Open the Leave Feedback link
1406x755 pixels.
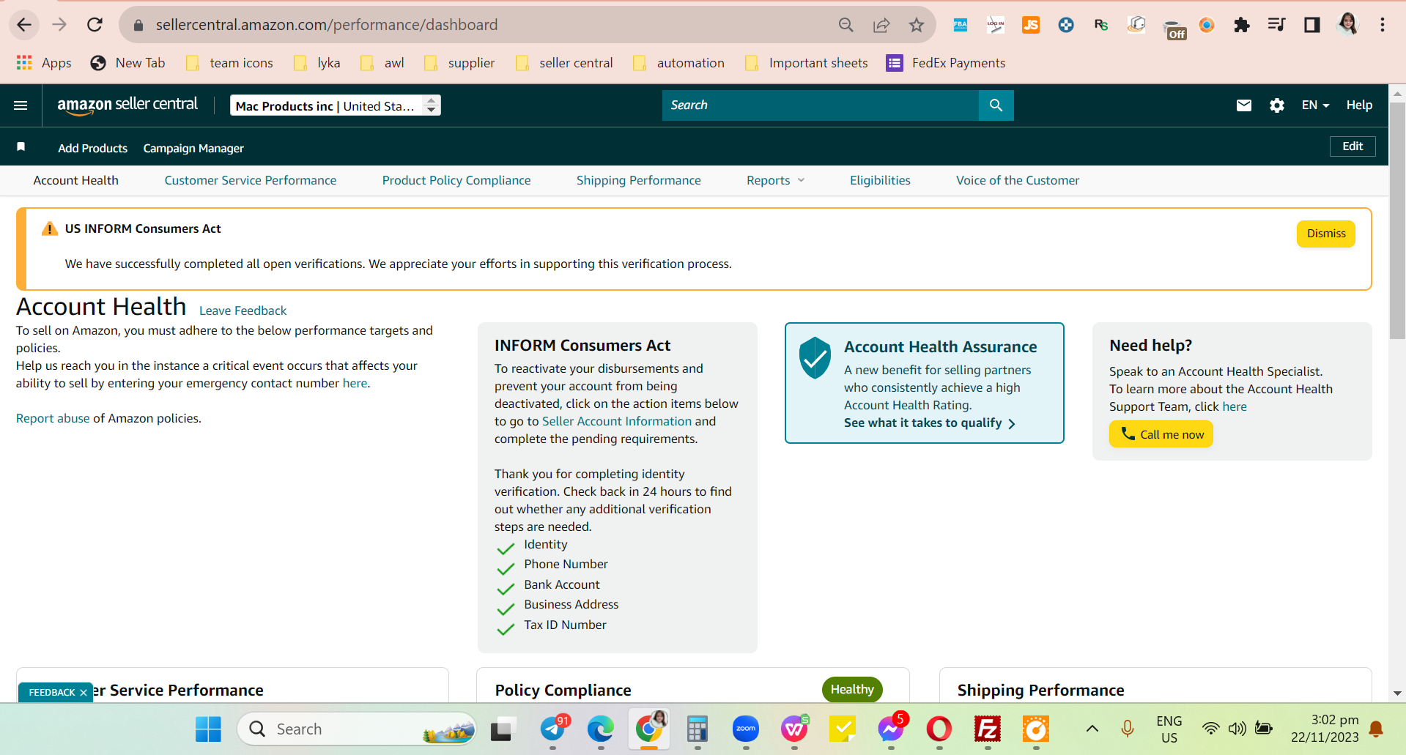click(x=243, y=310)
